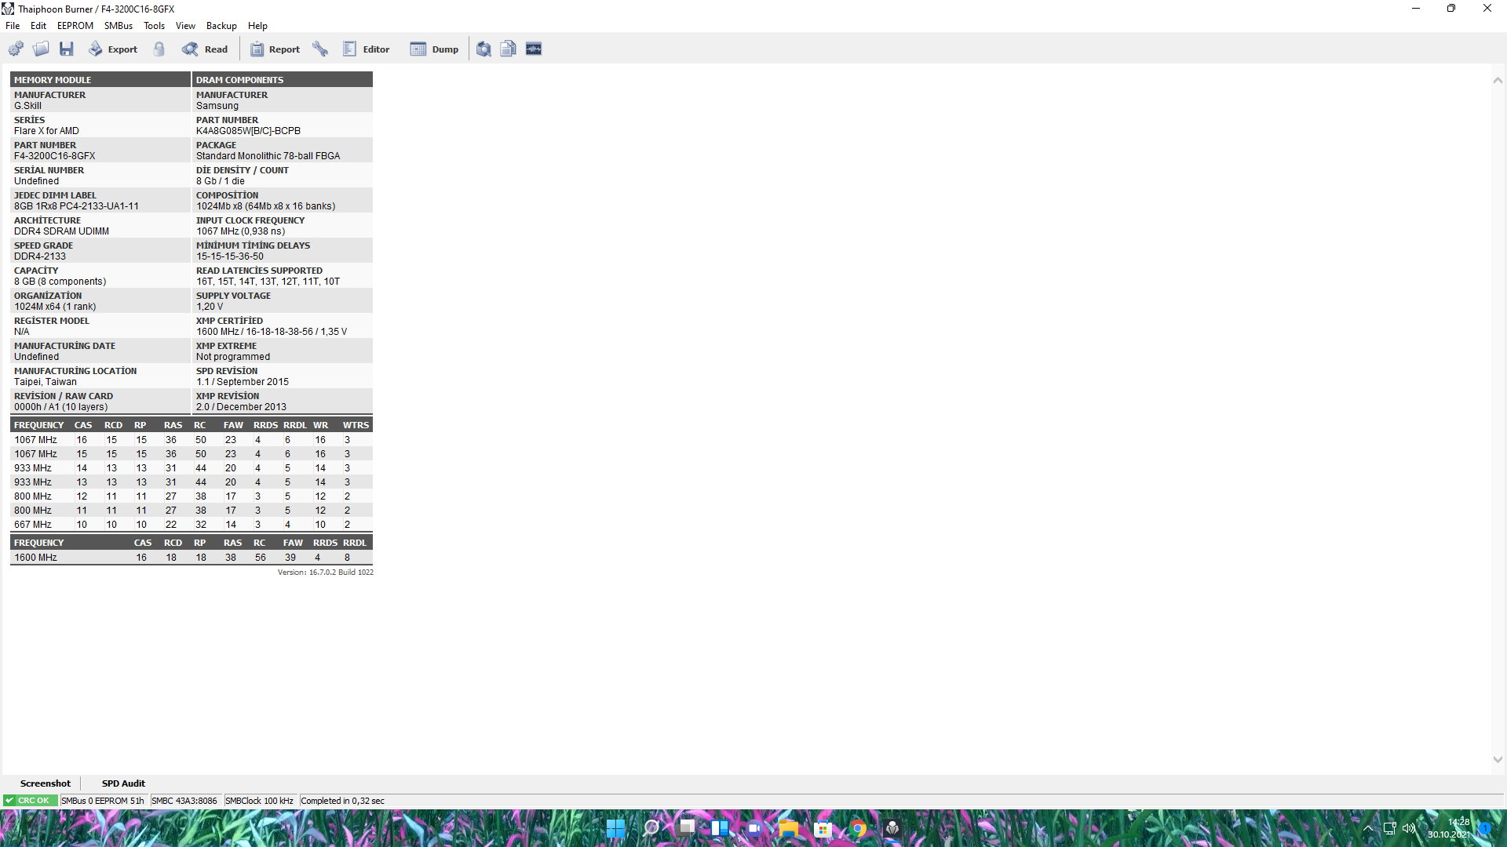Open the EEPROM menu

click(75, 26)
